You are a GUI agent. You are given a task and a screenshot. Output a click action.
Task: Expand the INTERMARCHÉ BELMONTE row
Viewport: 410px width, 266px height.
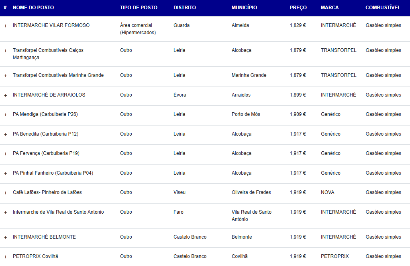[x=6, y=237]
